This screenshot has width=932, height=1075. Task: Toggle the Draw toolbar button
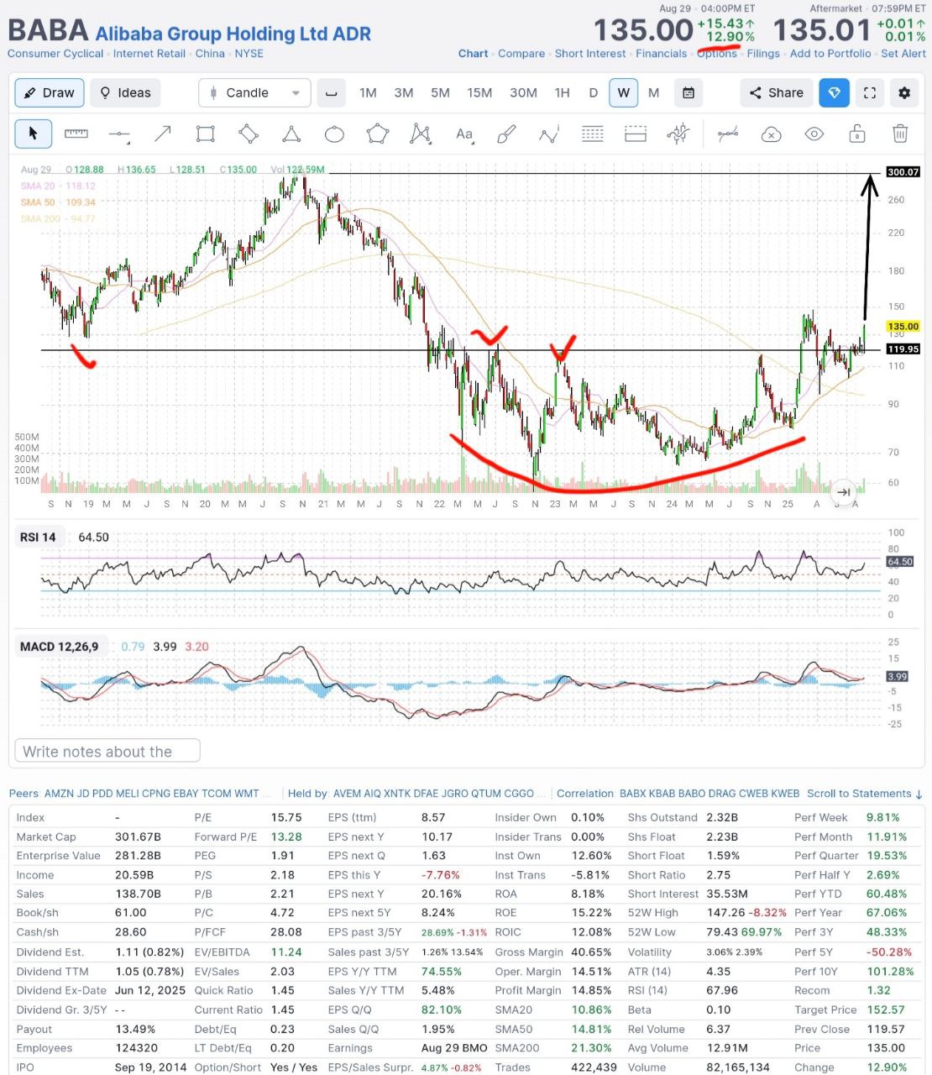click(50, 93)
